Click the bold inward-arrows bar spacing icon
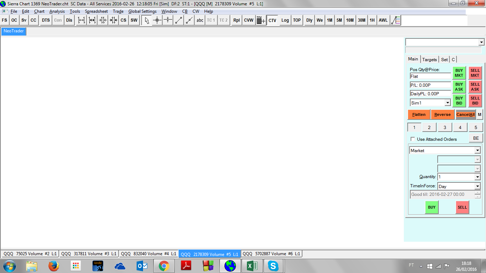Viewport: 486px width, 273px height. [113, 20]
